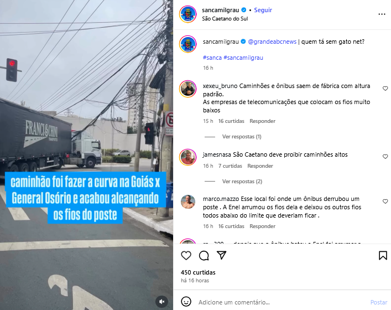This screenshot has height=310, width=391.
Task: Open the #sancamilgrau hashtag
Action: [x=243, y=58]
